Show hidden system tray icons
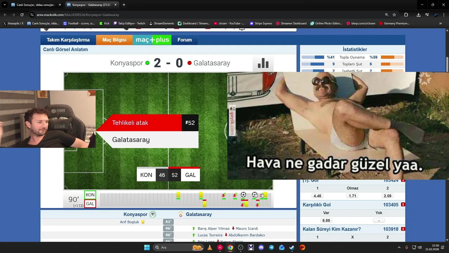This screenshot has width=449, height=253. 399,247
